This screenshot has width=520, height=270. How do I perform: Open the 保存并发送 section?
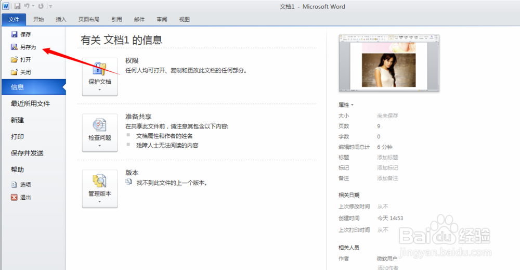pos(27,153)
